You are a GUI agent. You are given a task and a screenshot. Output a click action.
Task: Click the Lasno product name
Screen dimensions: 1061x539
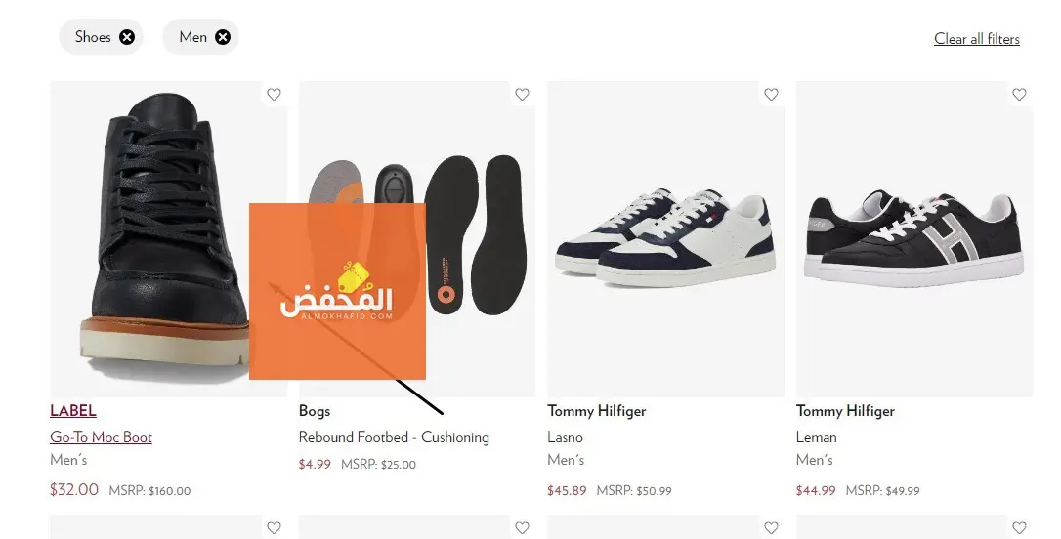pos(565,437)
